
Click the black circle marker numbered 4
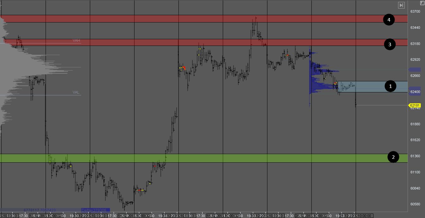[389, 20]
